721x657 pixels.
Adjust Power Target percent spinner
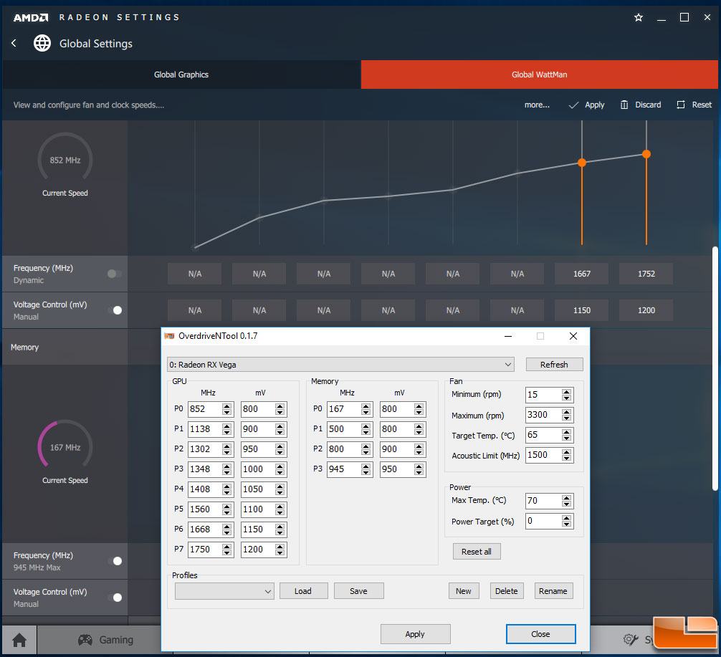(566, 521)
